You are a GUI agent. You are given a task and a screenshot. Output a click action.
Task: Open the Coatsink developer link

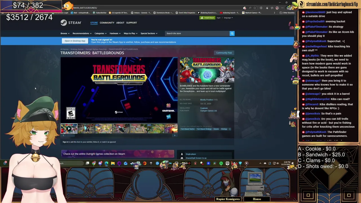click(204, 108)
